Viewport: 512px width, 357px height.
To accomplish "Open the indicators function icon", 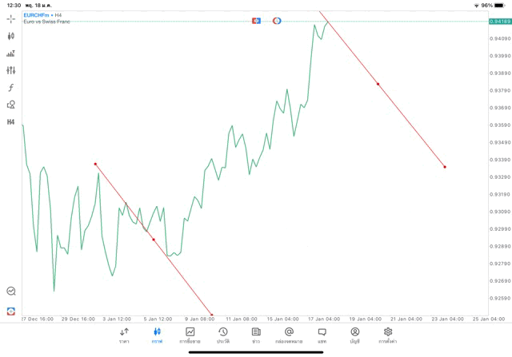I will pyautogui.click(x=10, y=87).
